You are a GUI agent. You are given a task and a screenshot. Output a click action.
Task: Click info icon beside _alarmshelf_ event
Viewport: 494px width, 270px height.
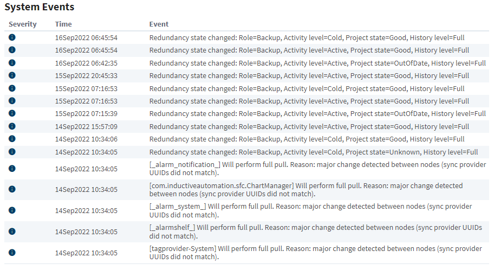point(12,232)
